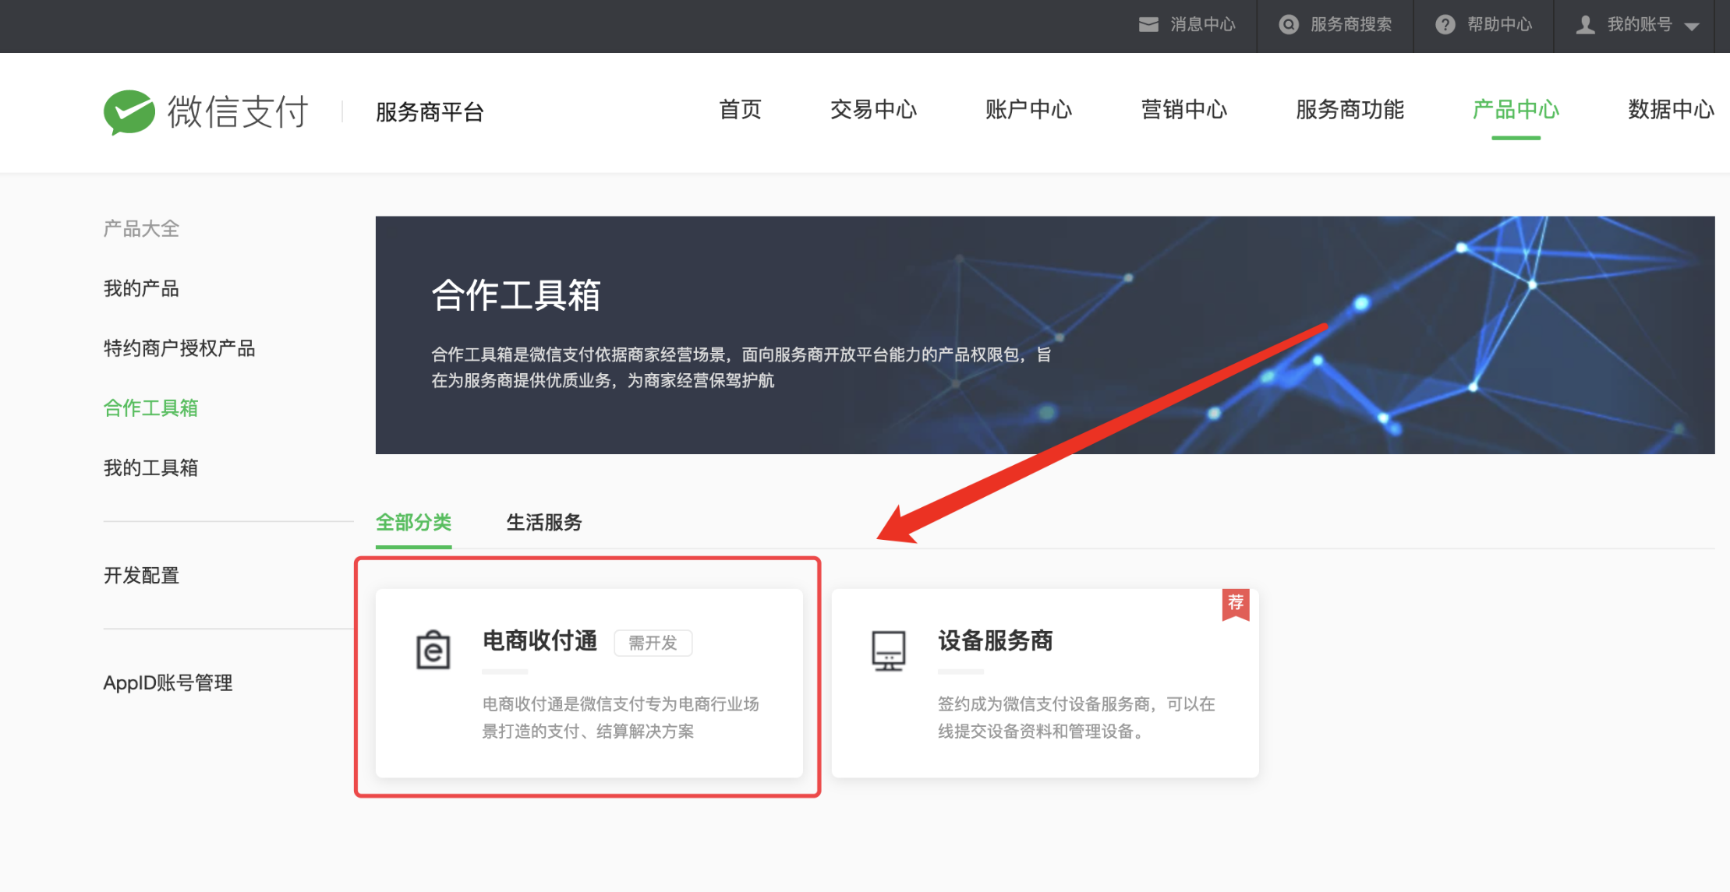1730x892 pixels.
Task: Open 特约商户授权产品 sidebar link
Action: [x=179, y=348]
